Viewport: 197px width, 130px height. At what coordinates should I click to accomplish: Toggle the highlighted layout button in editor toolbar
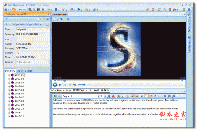(146, 96)
